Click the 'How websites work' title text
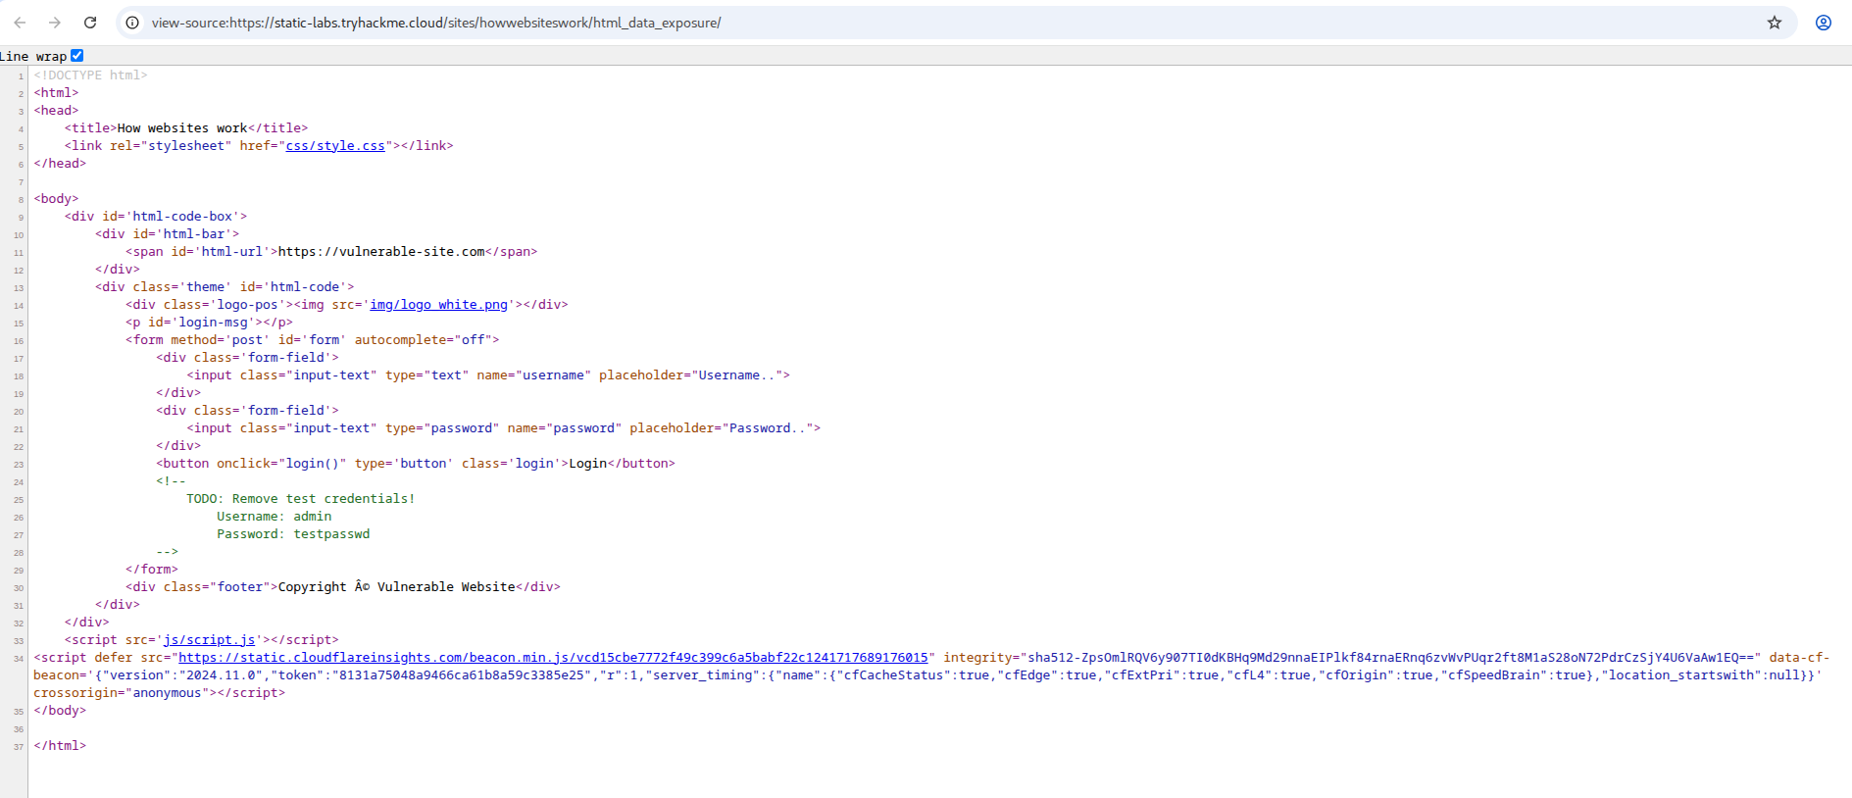Viewport: 1852px width, 798px height. [x=182, y=128]
